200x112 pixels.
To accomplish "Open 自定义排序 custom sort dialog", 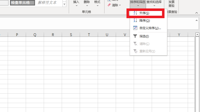I will click(x=149, y=28).
